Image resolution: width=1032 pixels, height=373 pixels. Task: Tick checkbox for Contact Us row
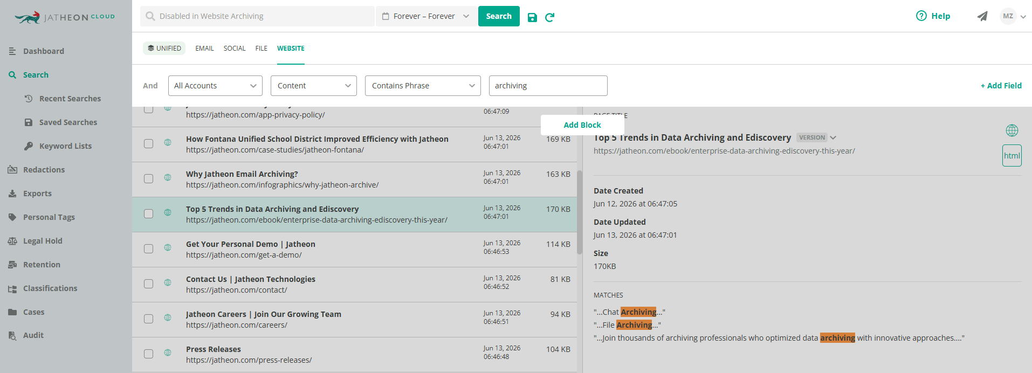(148, 284)
